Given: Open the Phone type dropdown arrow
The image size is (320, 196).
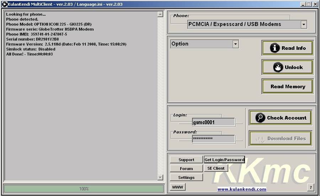Looking at the screenshot, I should pyautogui.click(x=304, y=25).
